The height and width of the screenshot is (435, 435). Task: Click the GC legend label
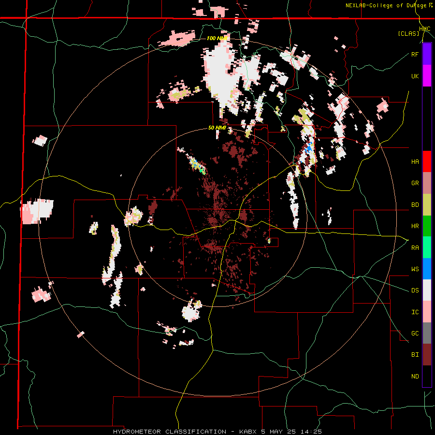(415, 333)
